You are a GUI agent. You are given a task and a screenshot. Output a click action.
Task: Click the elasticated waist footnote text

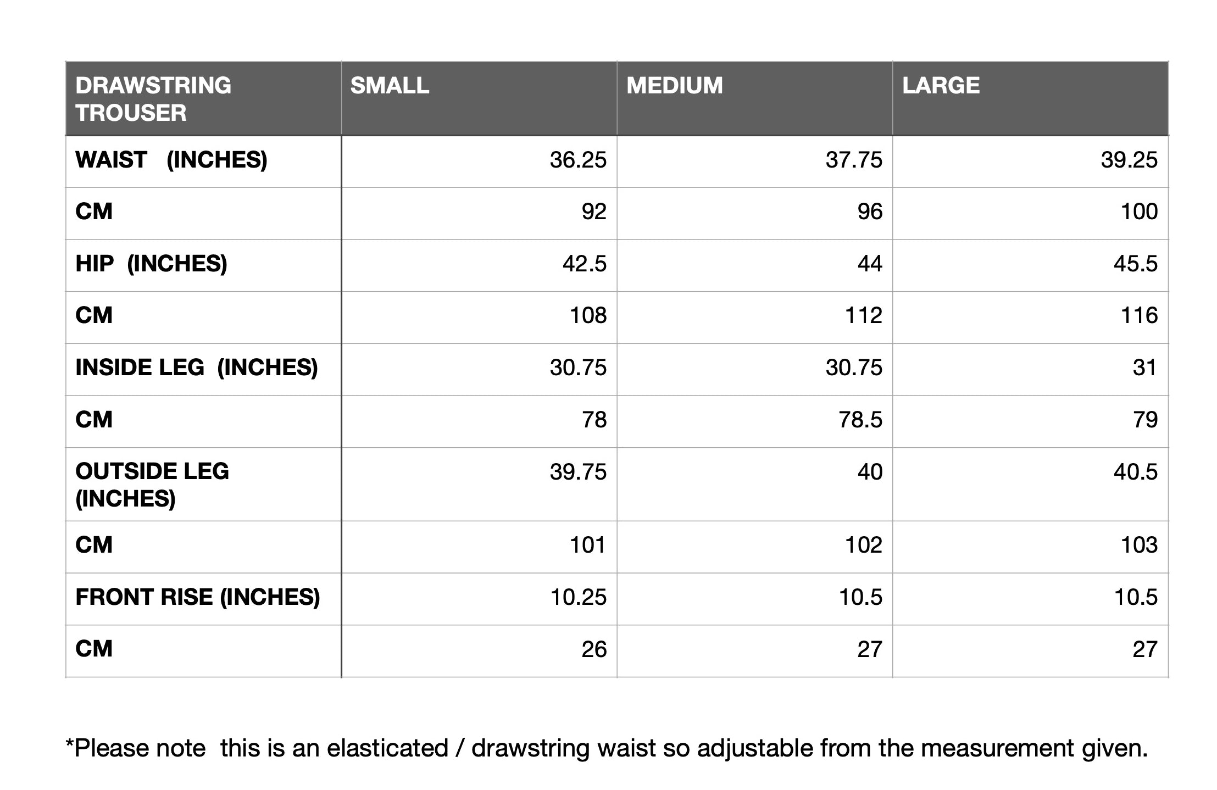607,748
